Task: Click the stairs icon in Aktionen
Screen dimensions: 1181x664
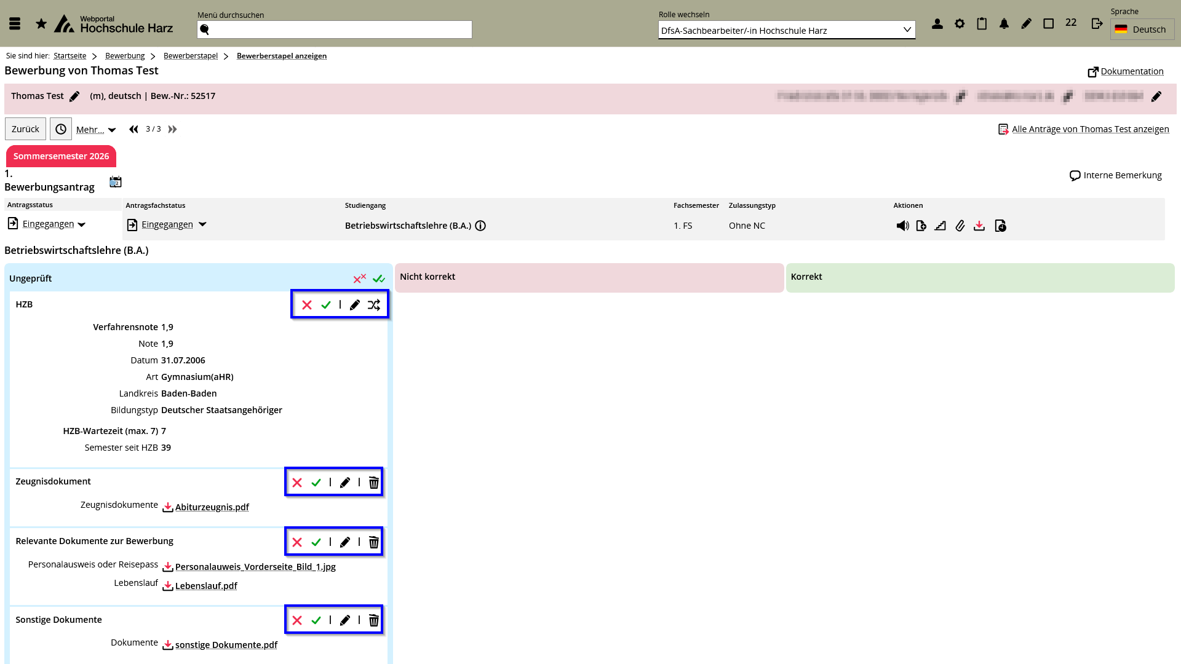Action: point(940,226)
